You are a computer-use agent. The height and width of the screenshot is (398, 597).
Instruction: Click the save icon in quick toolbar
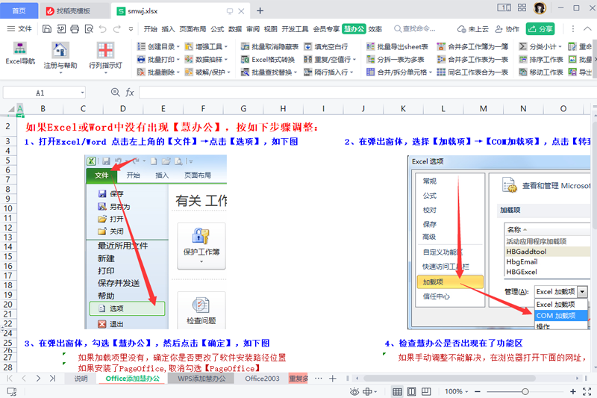pos(47,28)
